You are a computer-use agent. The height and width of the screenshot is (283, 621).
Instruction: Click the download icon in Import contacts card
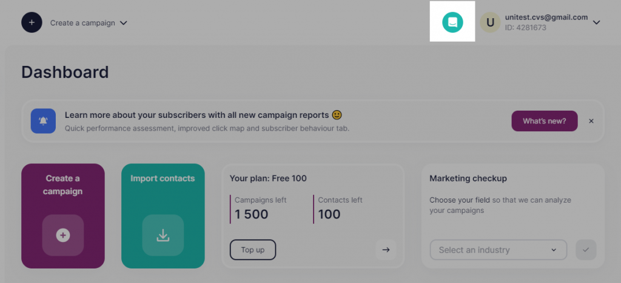click(163, 235)
